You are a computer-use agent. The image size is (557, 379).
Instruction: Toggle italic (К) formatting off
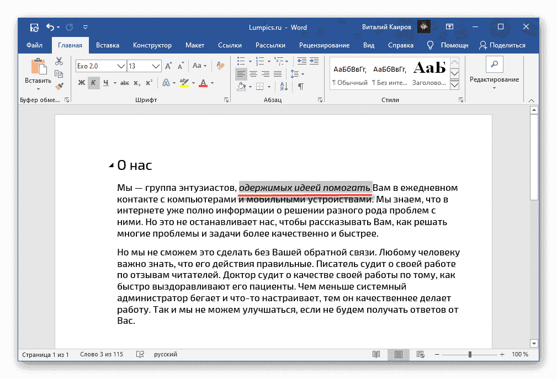point(92,83)
